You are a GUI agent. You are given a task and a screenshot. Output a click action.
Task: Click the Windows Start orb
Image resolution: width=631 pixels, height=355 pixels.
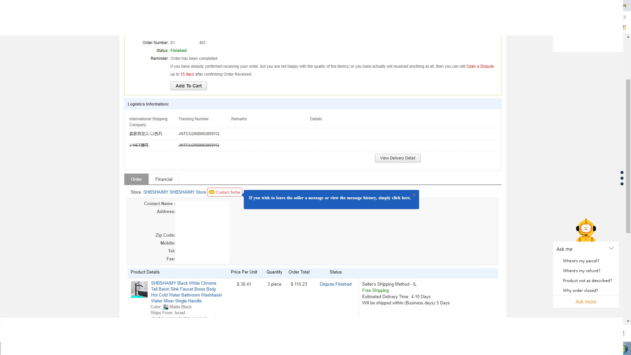click(x=626, y=348)
